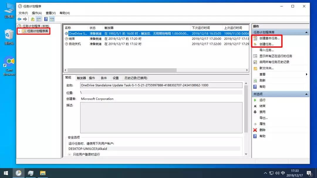Collapse the 所选项 actions section

tap(307, 94)
